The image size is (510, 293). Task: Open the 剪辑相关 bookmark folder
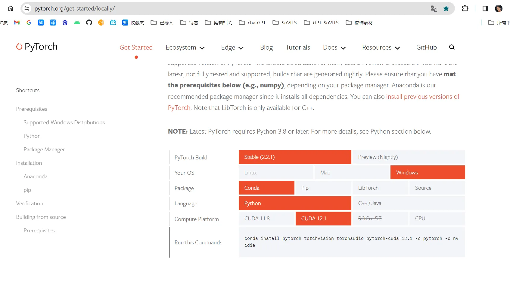[218, 23]
